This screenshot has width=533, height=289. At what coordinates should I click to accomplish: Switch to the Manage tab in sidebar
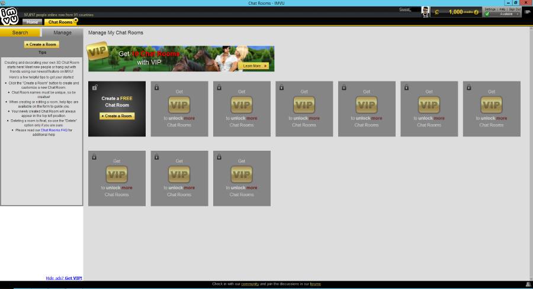[62, 33]
